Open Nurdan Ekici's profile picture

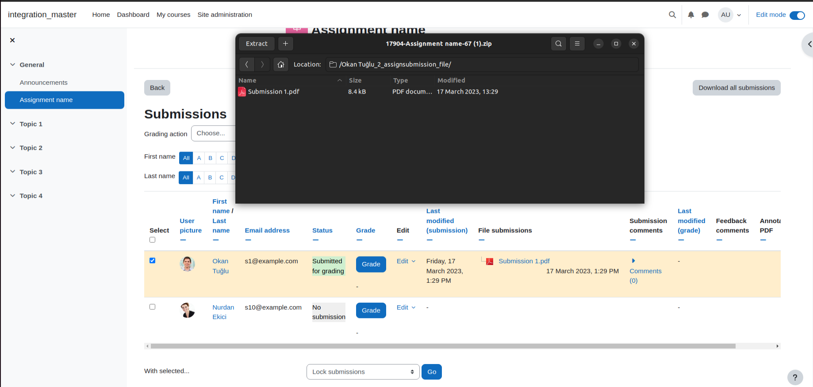click(x=188, y=310)
